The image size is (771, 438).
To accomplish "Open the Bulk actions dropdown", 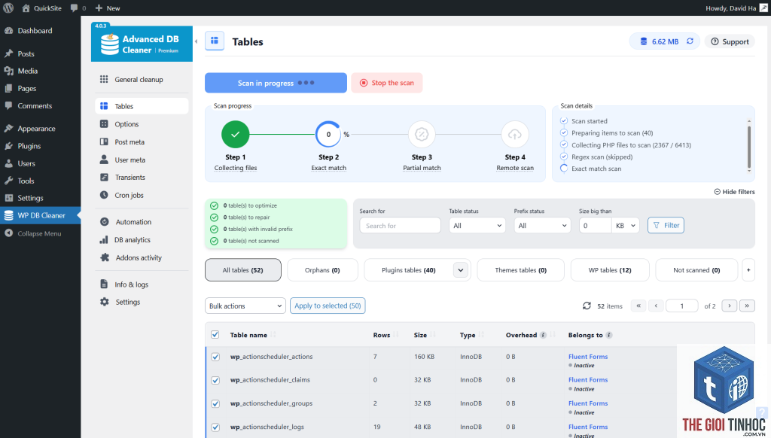I will (x=245, y=306).
